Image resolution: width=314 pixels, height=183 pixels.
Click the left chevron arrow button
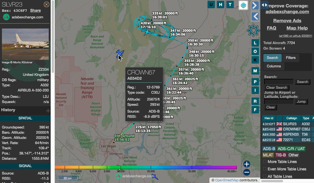coord(255,16)
